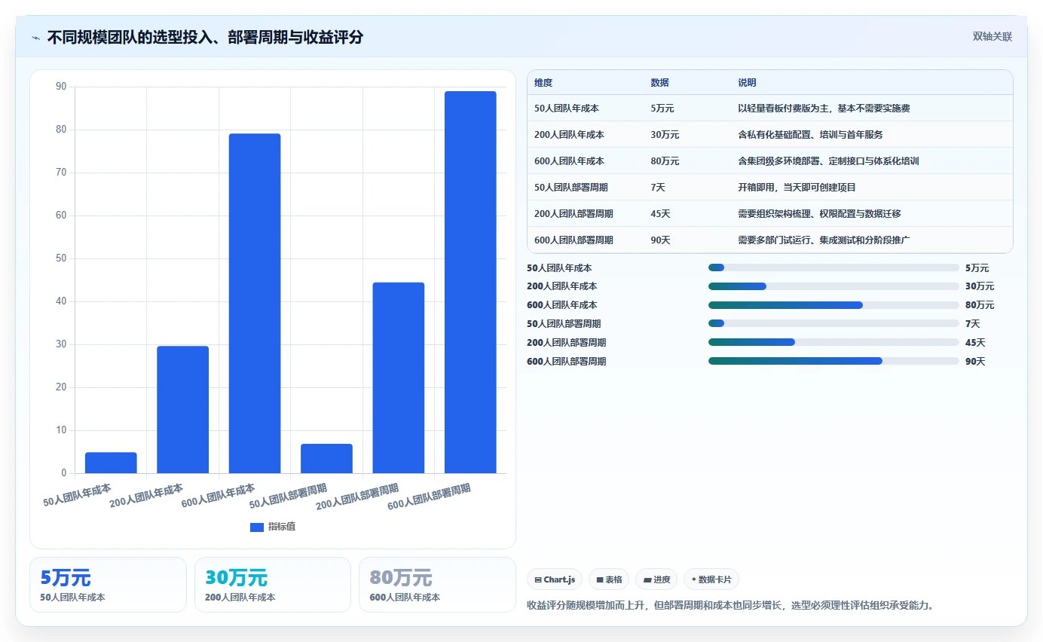Click x-axis label 50人团队年成本
The height and width of the screenshot is (642, 1043).
77,494
